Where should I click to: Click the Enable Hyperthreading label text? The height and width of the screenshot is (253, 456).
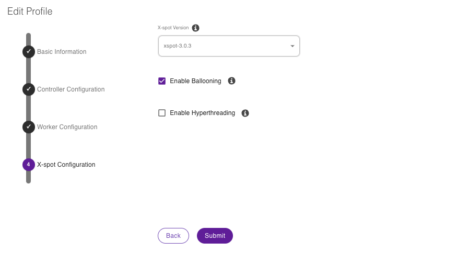click(x=202, y=113)
